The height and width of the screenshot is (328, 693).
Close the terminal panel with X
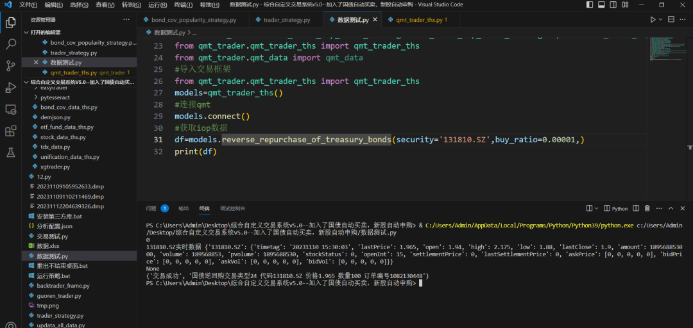click(x=682, y=208)
